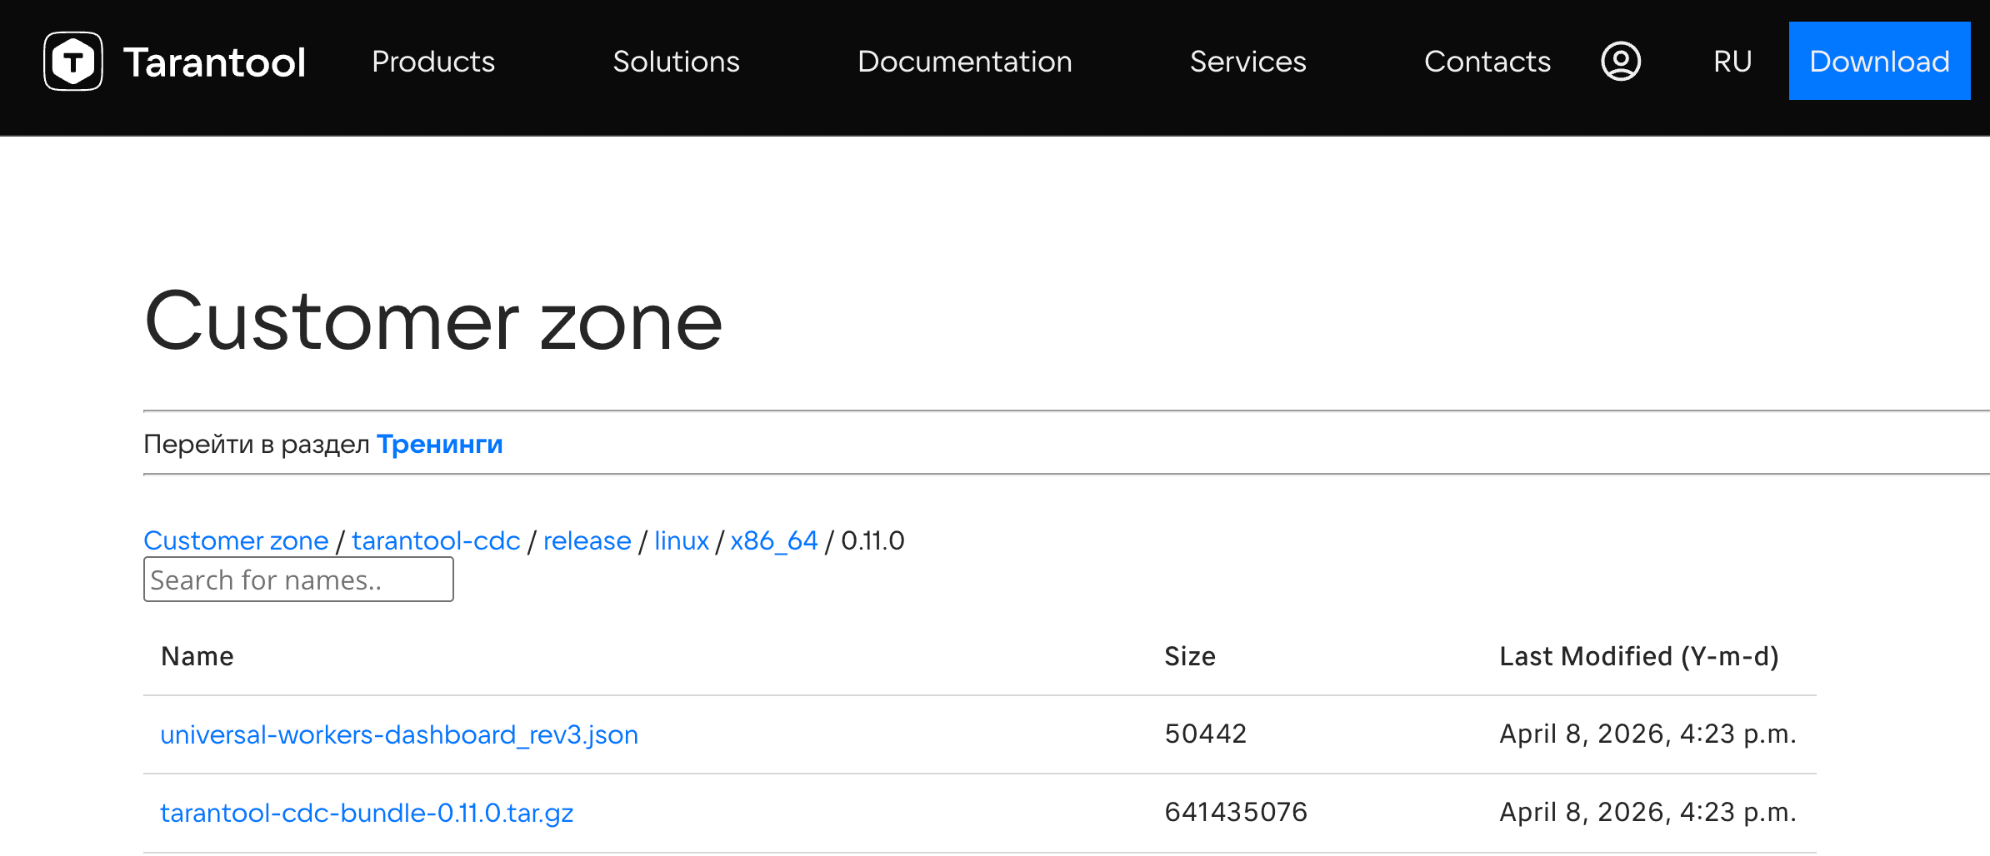
Task: Select the size value 50442
Action: (1206, 734)
